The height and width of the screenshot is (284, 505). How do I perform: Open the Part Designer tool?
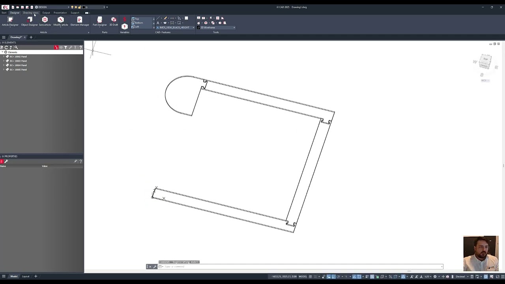99,22
